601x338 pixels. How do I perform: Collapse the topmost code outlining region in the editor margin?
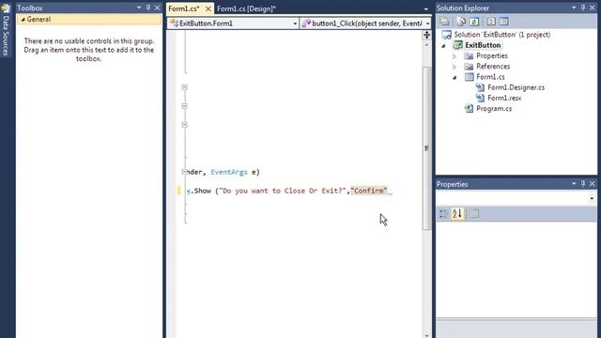pos(184,87)
